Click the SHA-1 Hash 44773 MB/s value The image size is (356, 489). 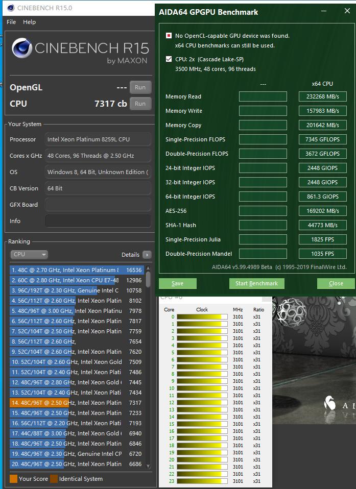pyautogui.click(x=323, y=225)
